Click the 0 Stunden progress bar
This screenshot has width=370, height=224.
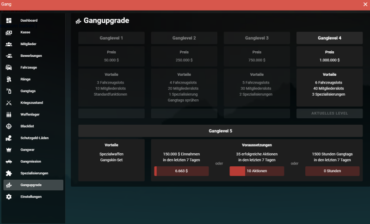coord(332,171)
